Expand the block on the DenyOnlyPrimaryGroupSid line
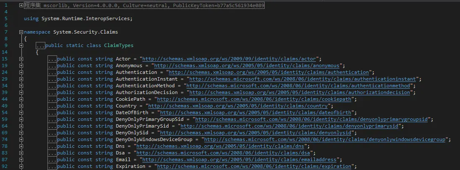This screenshot has width=460, height=170. click(21, 120)
